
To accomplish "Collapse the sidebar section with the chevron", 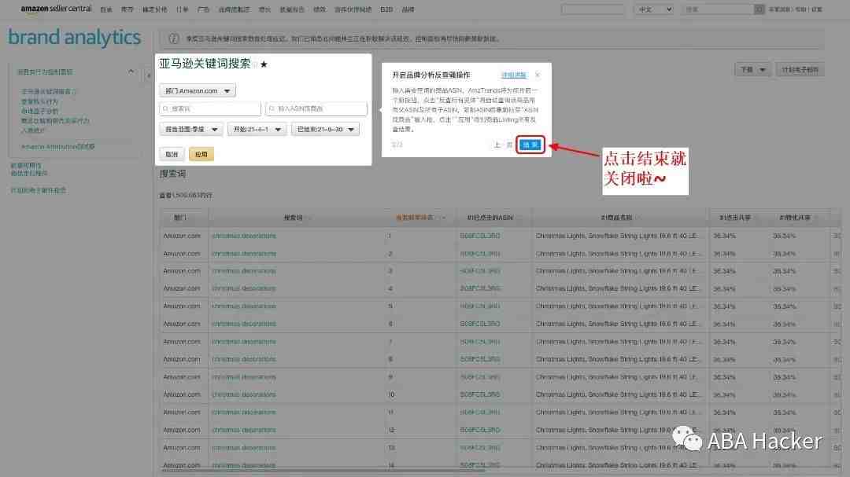I will [131, 72].
